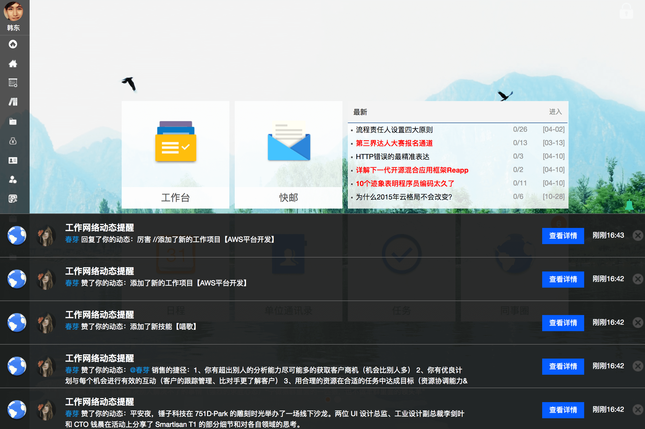Open article HTTP错误的最精准表达
645x429 pixels.
(x=392, y=156)
